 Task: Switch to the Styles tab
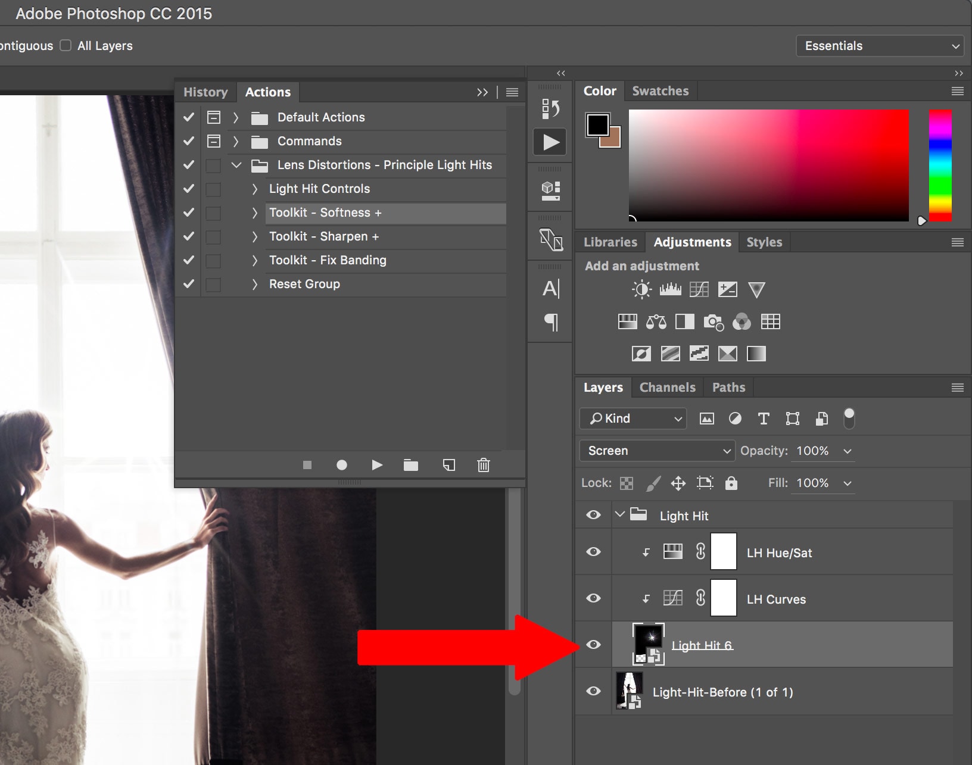764,242
